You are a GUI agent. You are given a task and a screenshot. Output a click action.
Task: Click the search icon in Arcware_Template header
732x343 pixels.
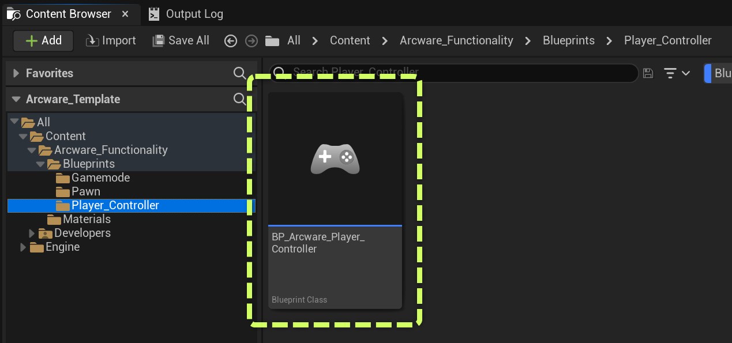[240, 99]
